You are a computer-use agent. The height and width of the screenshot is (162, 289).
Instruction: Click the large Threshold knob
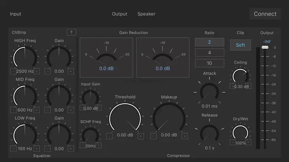click(125, 119)
